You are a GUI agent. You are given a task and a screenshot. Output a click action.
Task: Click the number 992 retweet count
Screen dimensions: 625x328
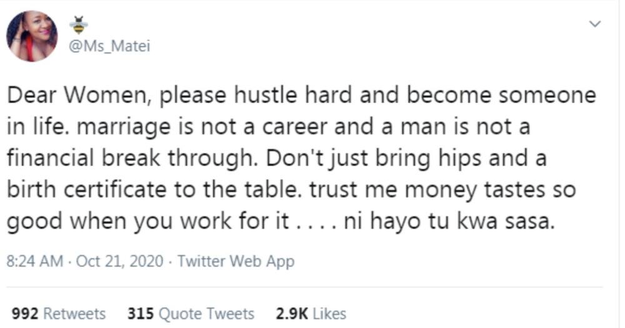tap(25, 314)
